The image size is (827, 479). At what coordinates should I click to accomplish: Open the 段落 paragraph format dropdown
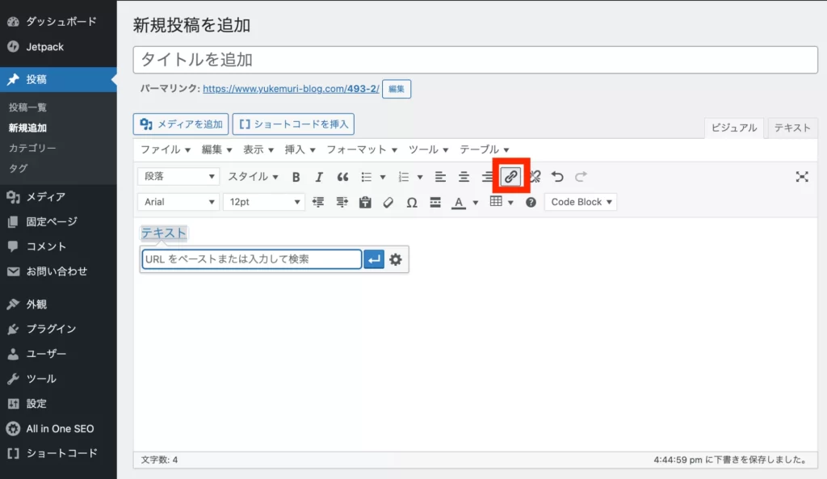(x=178, y=177)
